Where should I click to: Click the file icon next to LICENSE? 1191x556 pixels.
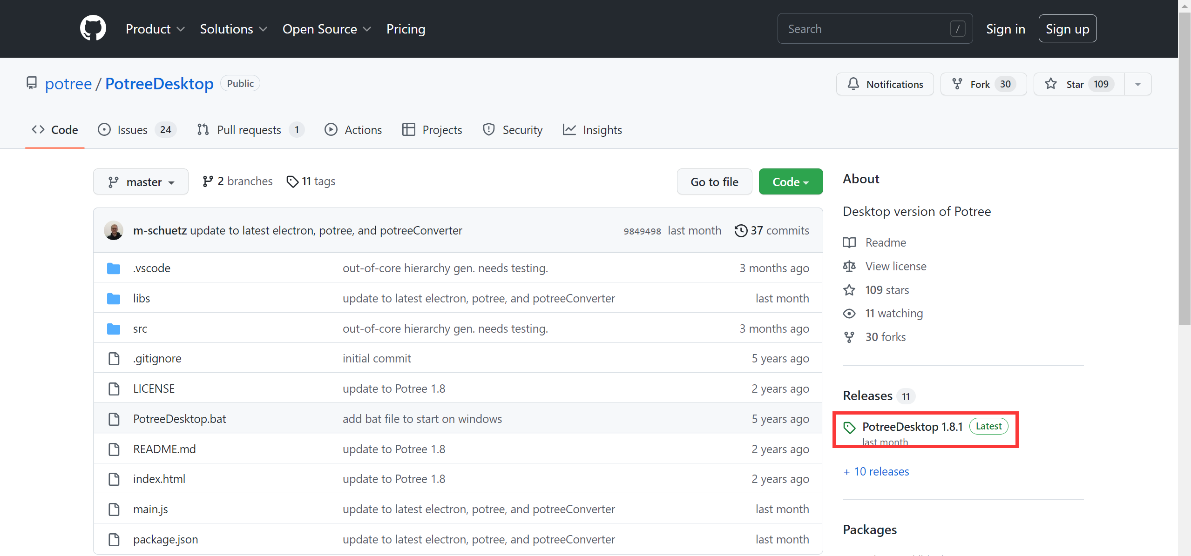click(x=114, y=389)
